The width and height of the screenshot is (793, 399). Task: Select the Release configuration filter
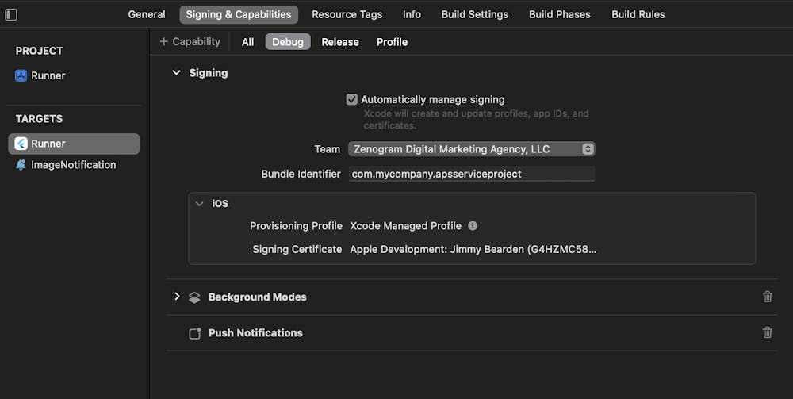(x=340, y=42)
